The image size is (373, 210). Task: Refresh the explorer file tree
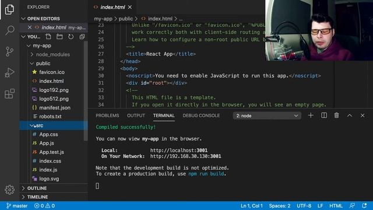click(71, 37)
